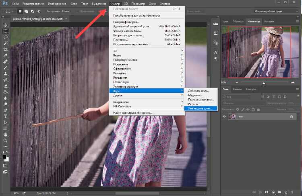Expand the Усиление резкости submenu

click(x=147, y=86)
